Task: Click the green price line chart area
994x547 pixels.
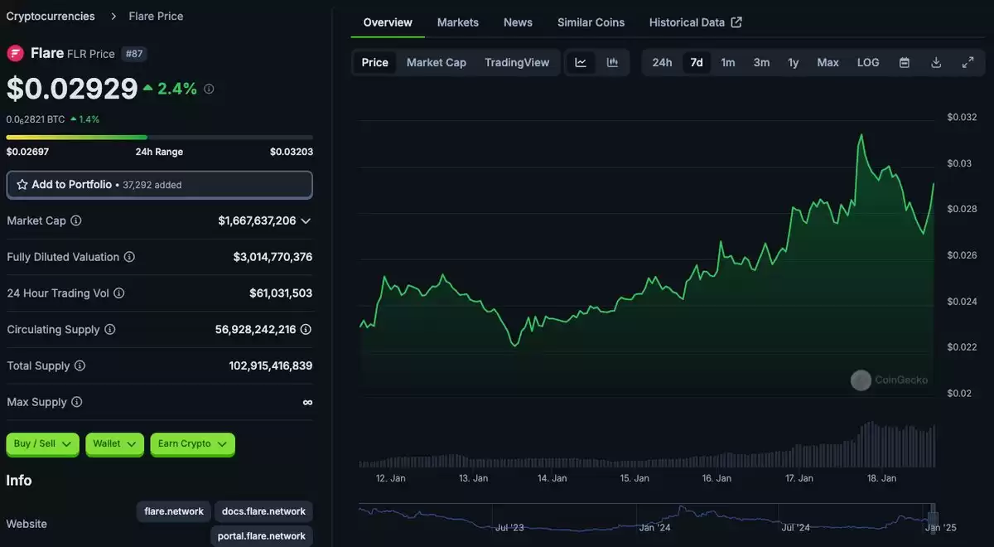Action: click(646, 265)
